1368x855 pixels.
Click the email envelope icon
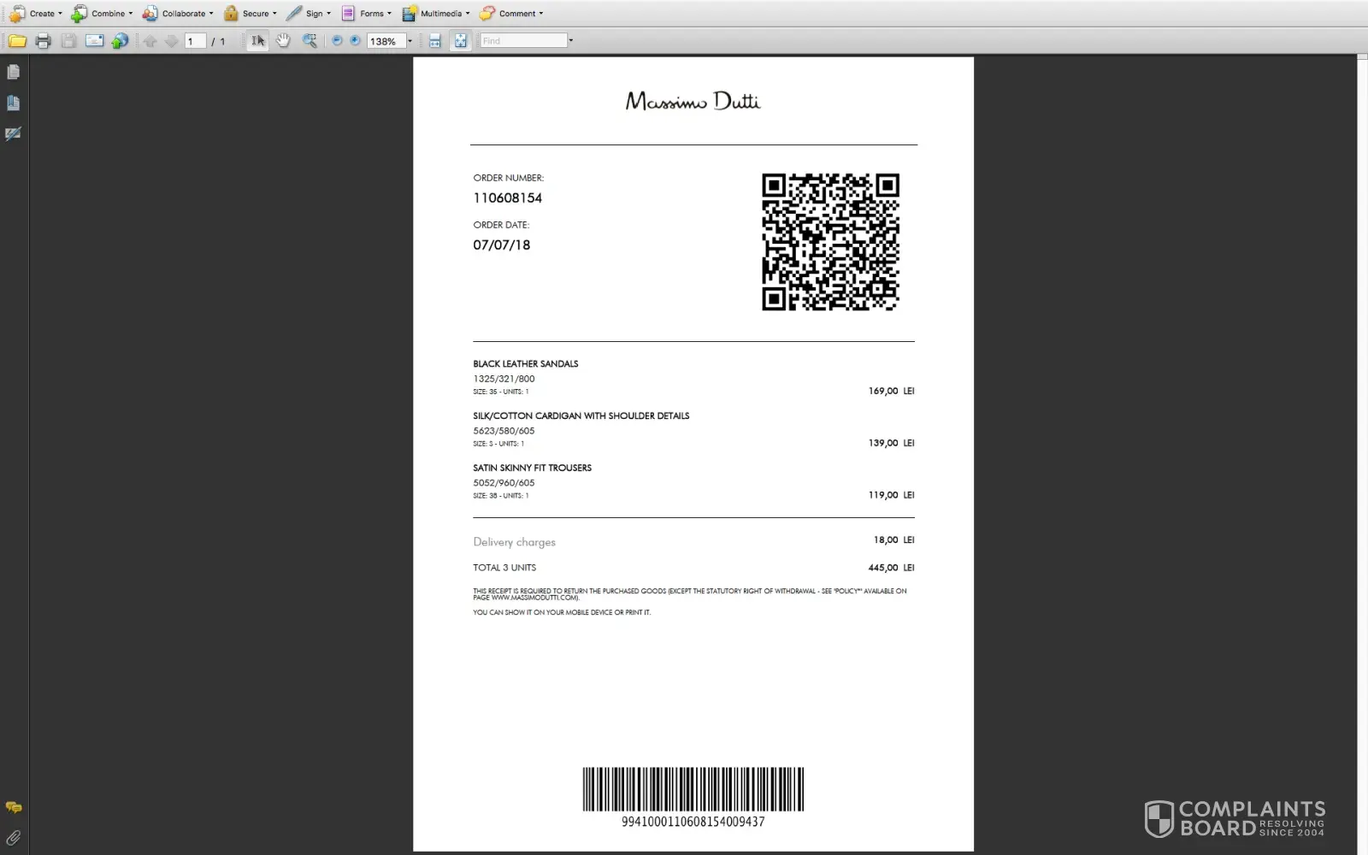tap(95, 41)
